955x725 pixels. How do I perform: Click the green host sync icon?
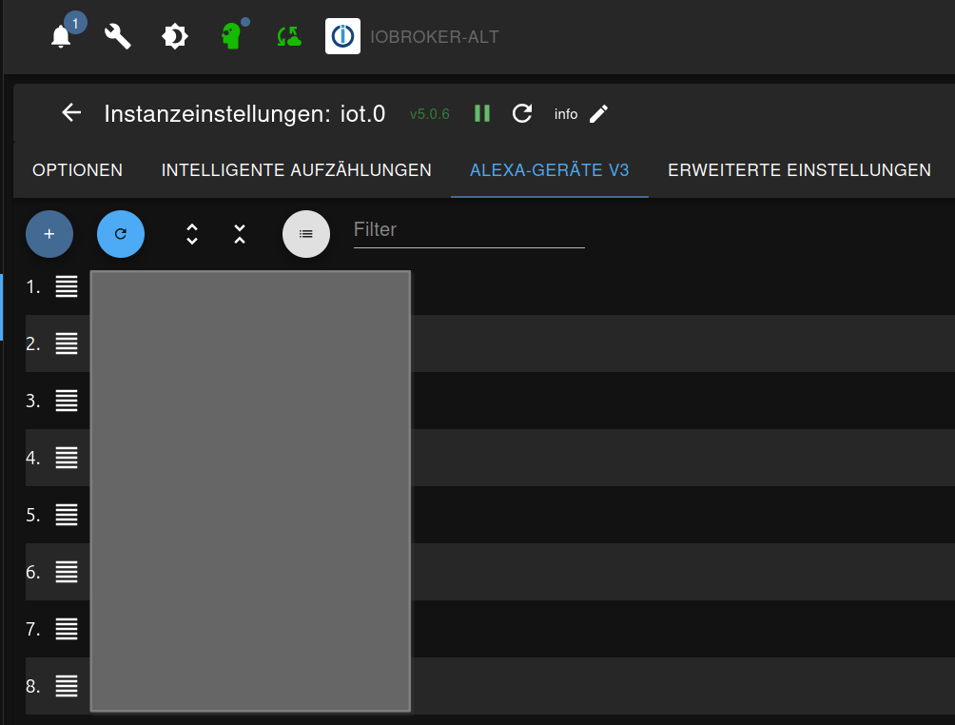(x=289, y=36)
